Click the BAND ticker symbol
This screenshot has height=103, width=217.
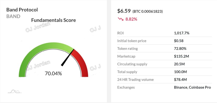(x=13, y=16)
